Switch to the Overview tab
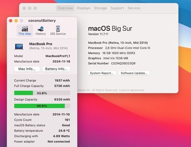Image resolution: width=191 pixels, height=147 pixels. click(65, 8)
